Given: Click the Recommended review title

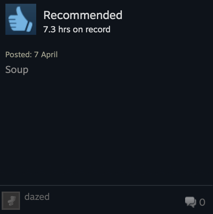Looking at the screenshot, I should coord(83,15).
